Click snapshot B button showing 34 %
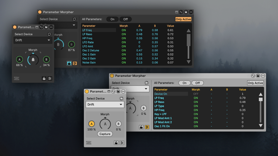Viewport: 278px width, 156px height. pyautogui.click(x=46, y=59)
